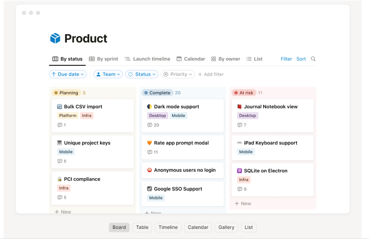Click the Dark mode support half-moon icon
Viewport: 369px width, 239px height.
(x=150, y=107)
